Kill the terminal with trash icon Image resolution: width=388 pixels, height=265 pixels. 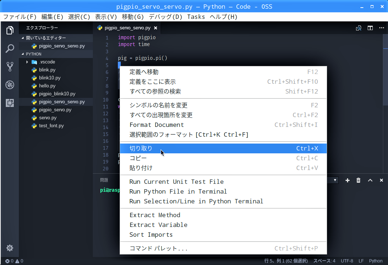[358, 181]
